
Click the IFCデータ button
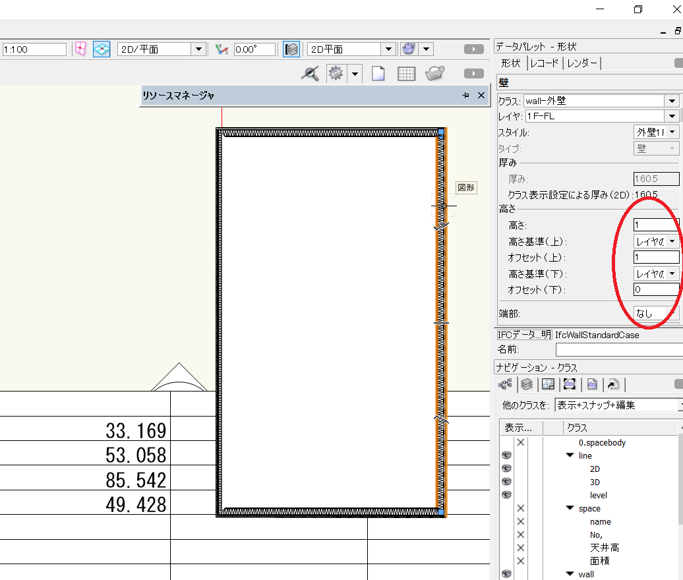[x=523, y=335]
